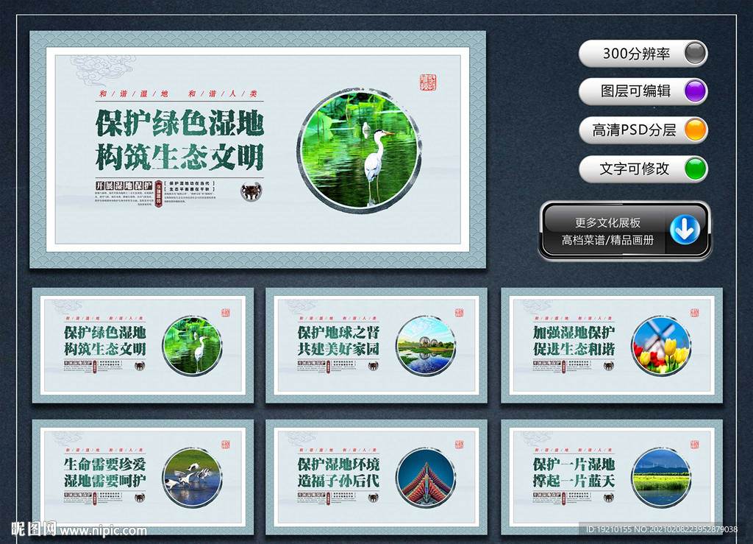Open the www.nipic.com watermark link
Image resolution: width=753 pixels, height=544 pixels.
point(103,531)
